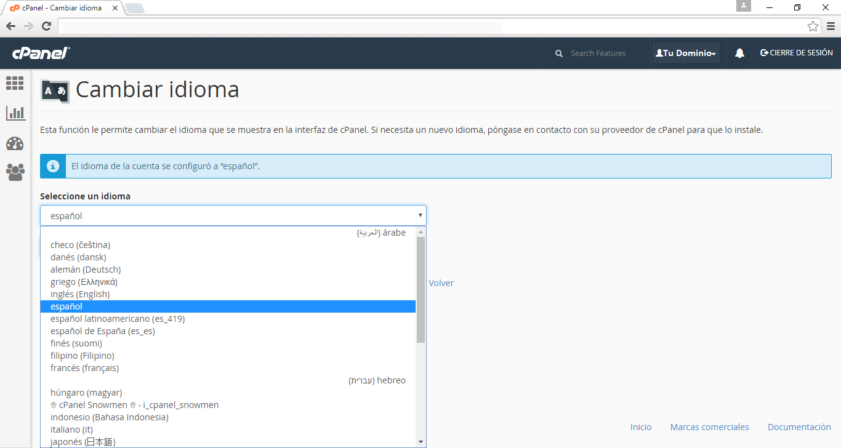Select alemán (Deutsch) language option
Image resolution: width=841 pixels, height=448 pixels.
pos(86,270)
